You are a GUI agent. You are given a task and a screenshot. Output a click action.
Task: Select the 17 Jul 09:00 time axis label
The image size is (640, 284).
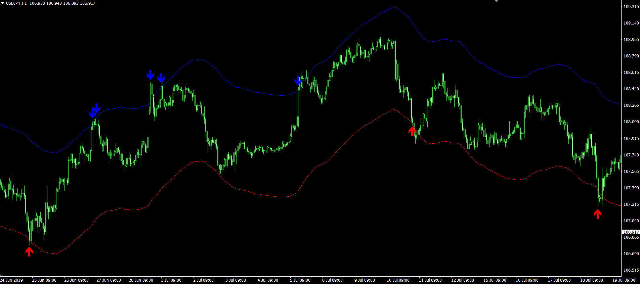click(559, 280)
